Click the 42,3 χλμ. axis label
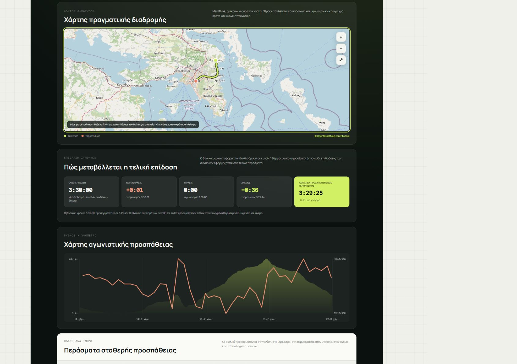Viewport: 517px width, 364px height. [332, 319]
